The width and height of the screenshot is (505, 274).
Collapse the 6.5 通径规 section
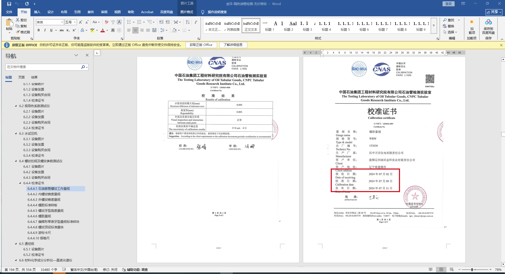16,244
